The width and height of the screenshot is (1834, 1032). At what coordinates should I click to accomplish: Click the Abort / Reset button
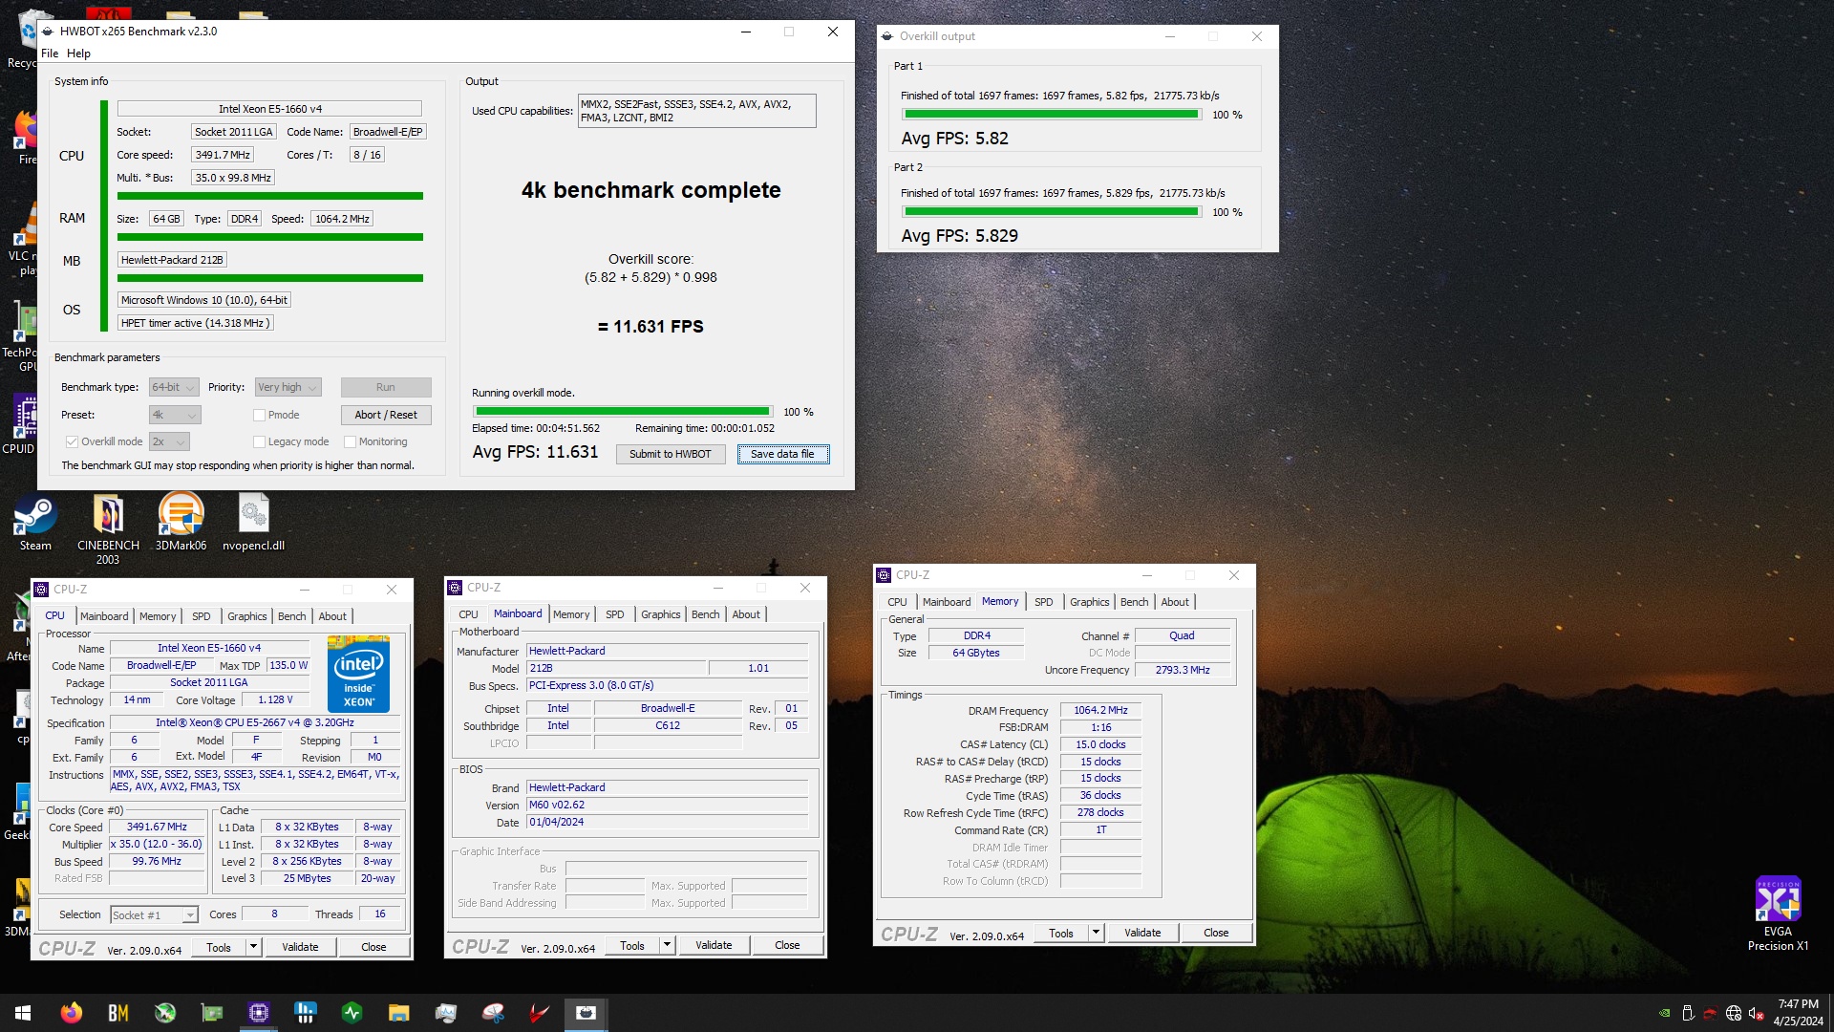[x=386, y=415]
